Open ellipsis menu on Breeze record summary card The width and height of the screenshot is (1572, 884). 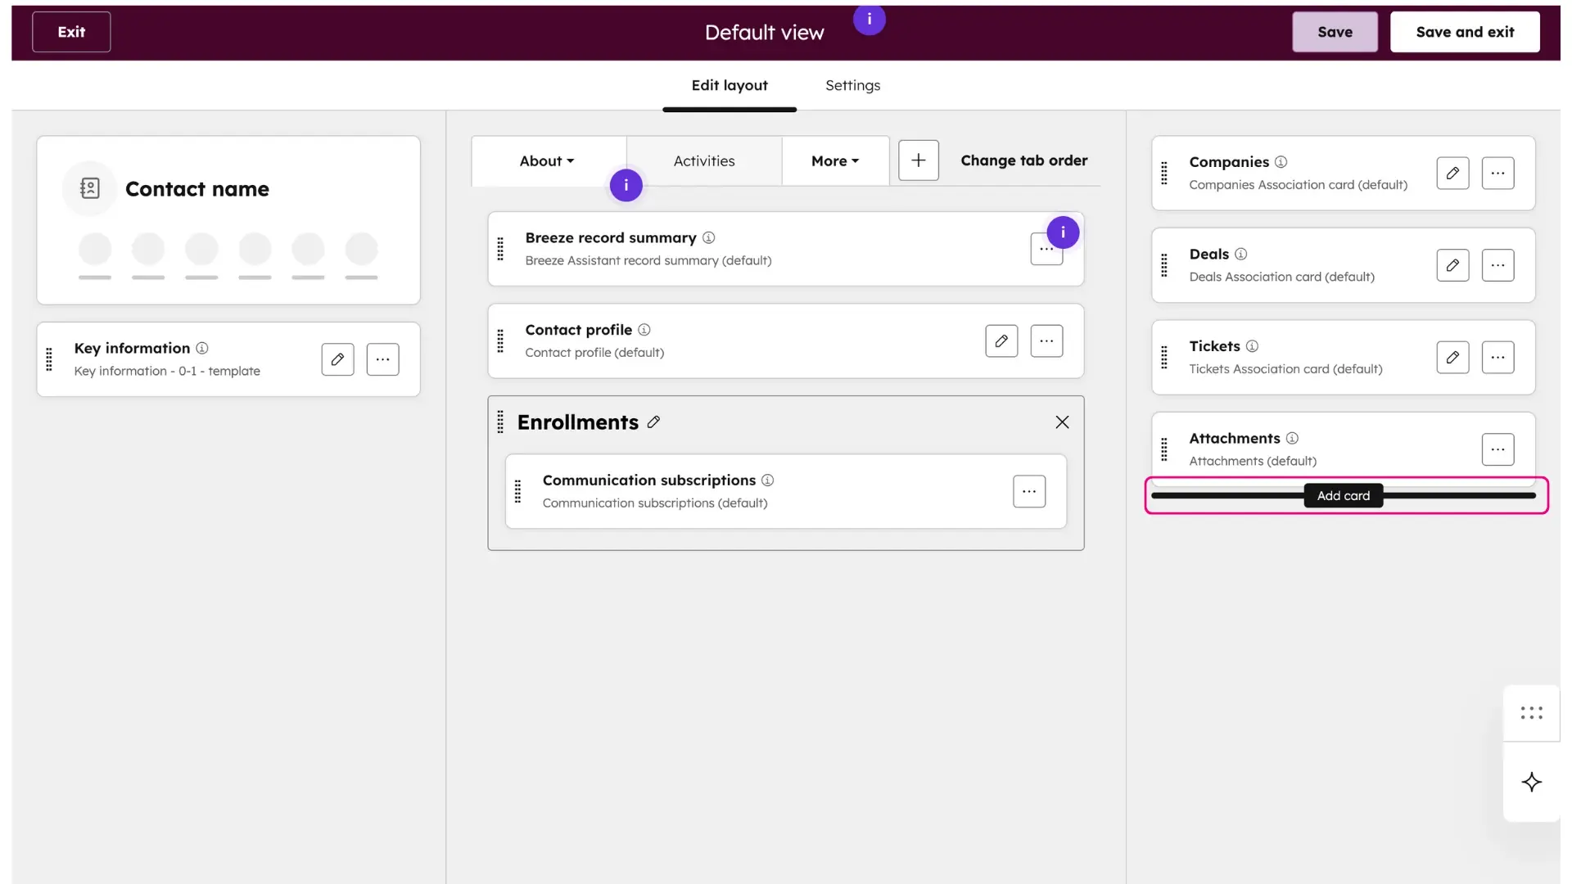pos(1046,249)
